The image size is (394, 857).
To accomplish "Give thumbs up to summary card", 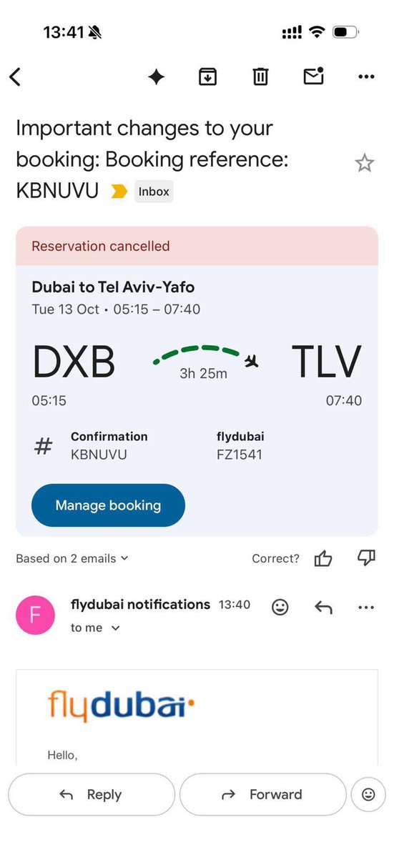I will [323, 558].
